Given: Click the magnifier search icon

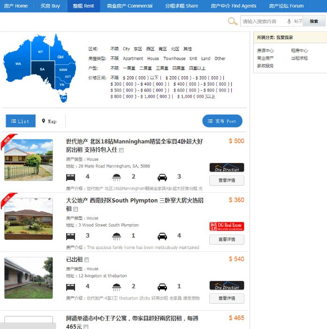Looking at the screenshot, I should (x=233, y=21).
